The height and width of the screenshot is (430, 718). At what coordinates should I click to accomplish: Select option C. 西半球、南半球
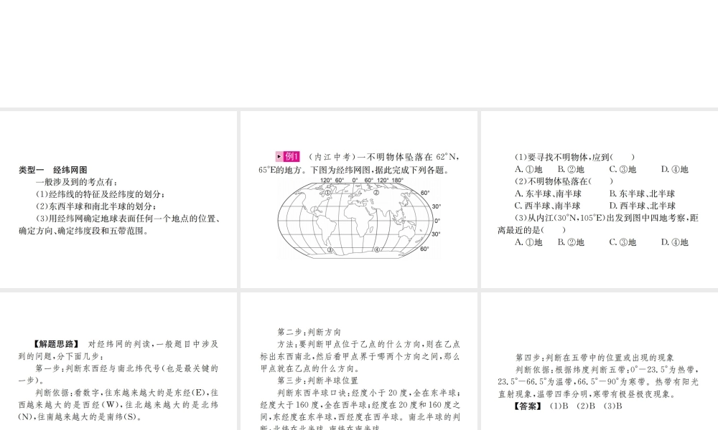point(548,206)
